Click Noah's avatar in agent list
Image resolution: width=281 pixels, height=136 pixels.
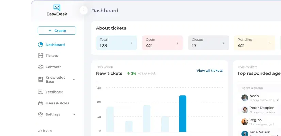point(245,98)
